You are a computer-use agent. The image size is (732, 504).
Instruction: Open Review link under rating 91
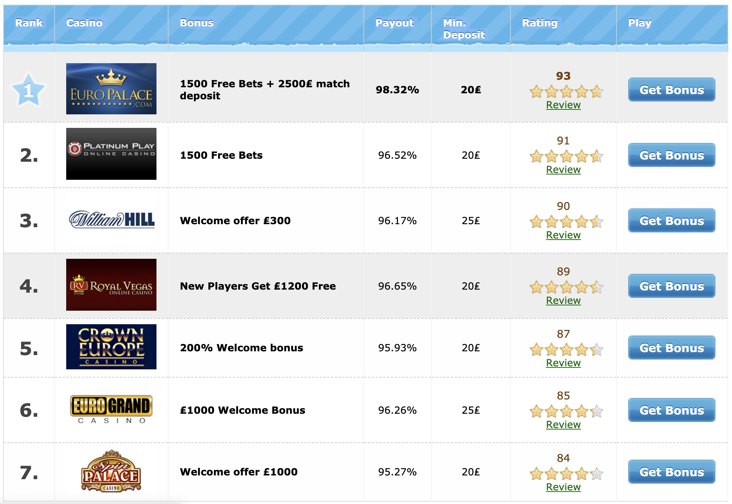563,170
